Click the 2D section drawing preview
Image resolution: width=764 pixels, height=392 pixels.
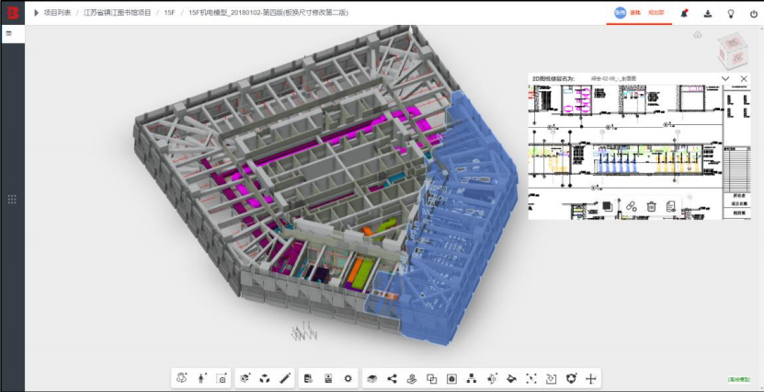pos(639,151)
